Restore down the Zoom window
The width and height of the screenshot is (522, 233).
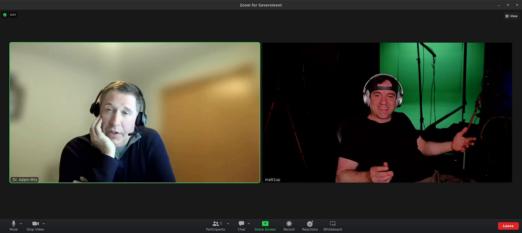pos(508,5)
